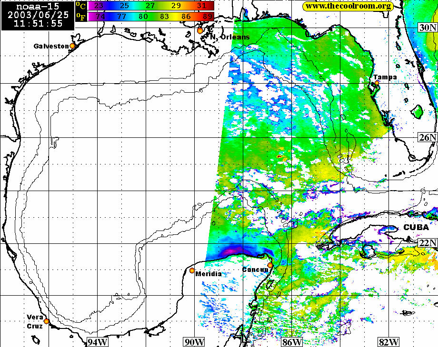438x347 pixels.
Task: Click the 22N latitude label
Action: click(x=428, y=243)
